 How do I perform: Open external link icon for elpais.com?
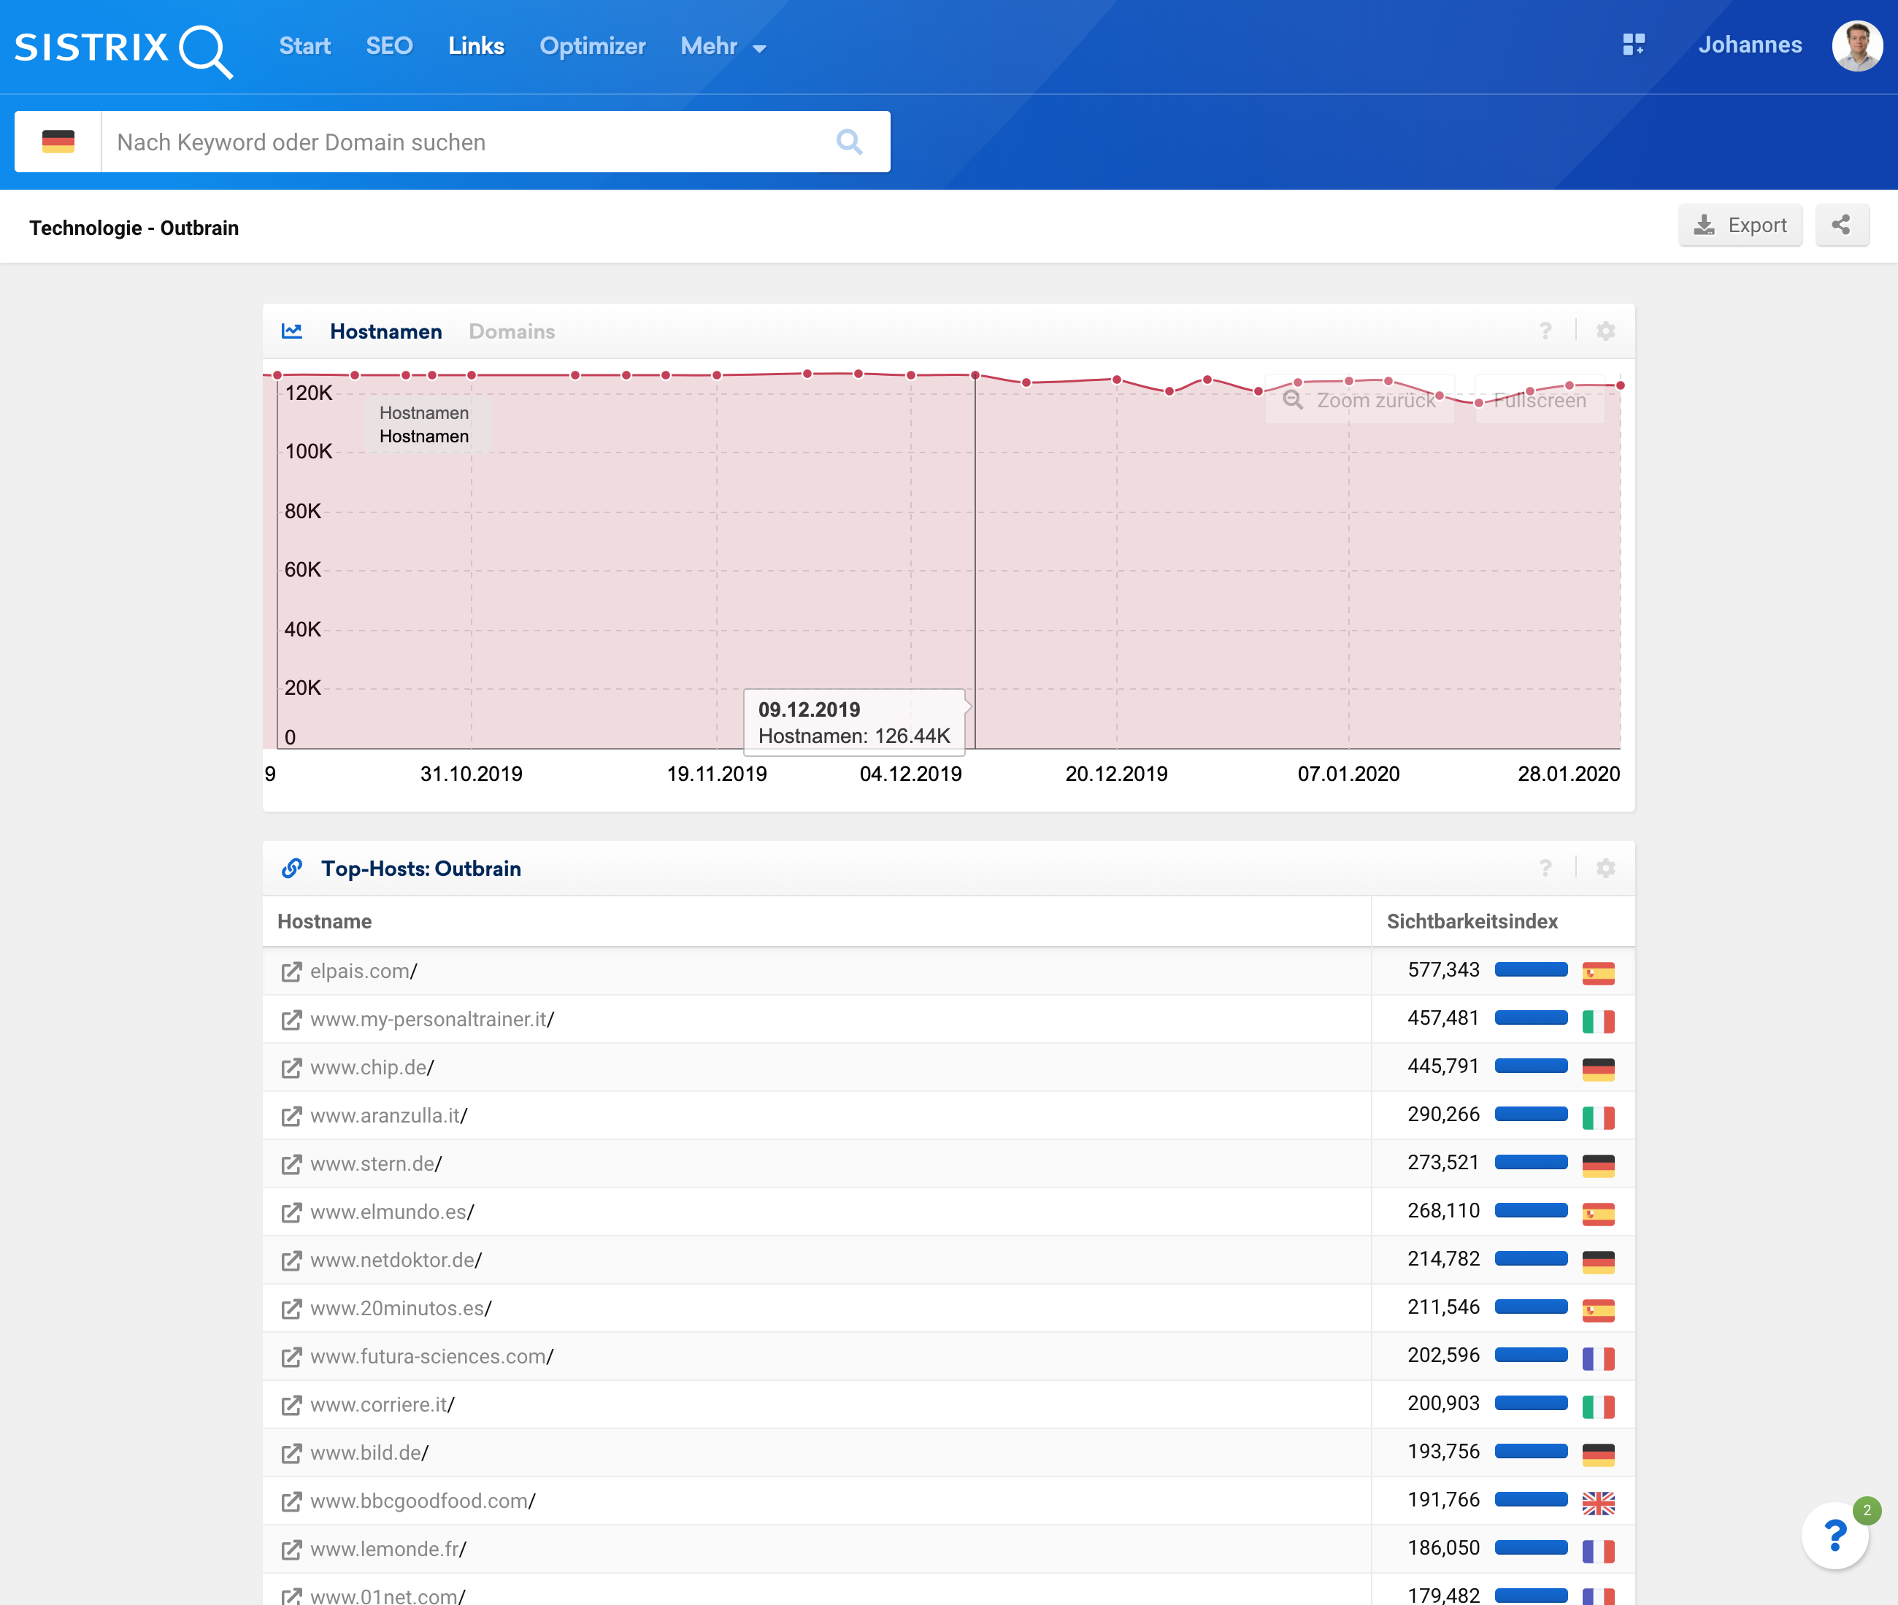291,971
